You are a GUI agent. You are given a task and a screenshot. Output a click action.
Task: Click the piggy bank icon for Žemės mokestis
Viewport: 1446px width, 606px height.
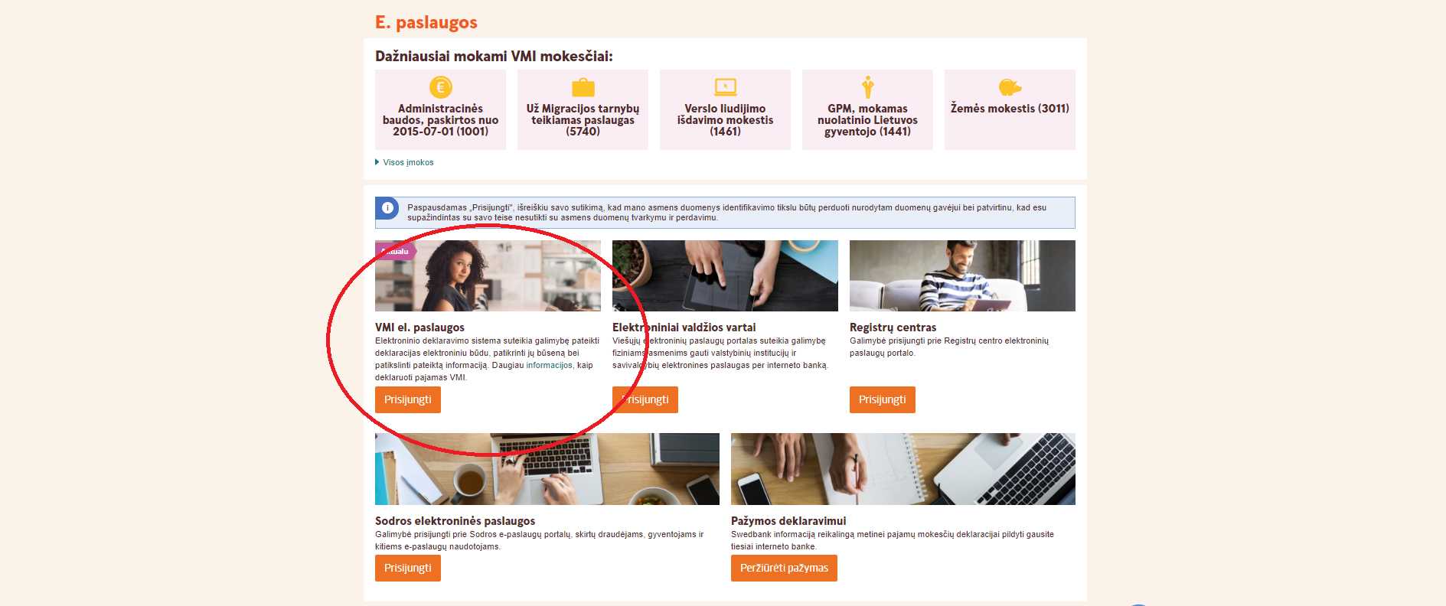(1010, 87)
